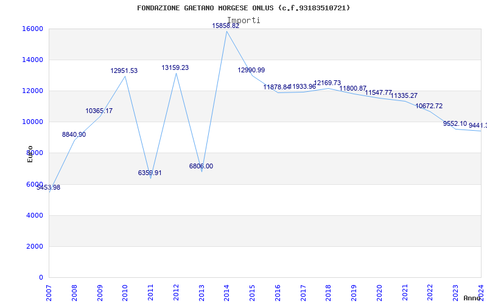Select the 2012 x-axis year label
Screen dimensions: 487x304
click(176, 292)
